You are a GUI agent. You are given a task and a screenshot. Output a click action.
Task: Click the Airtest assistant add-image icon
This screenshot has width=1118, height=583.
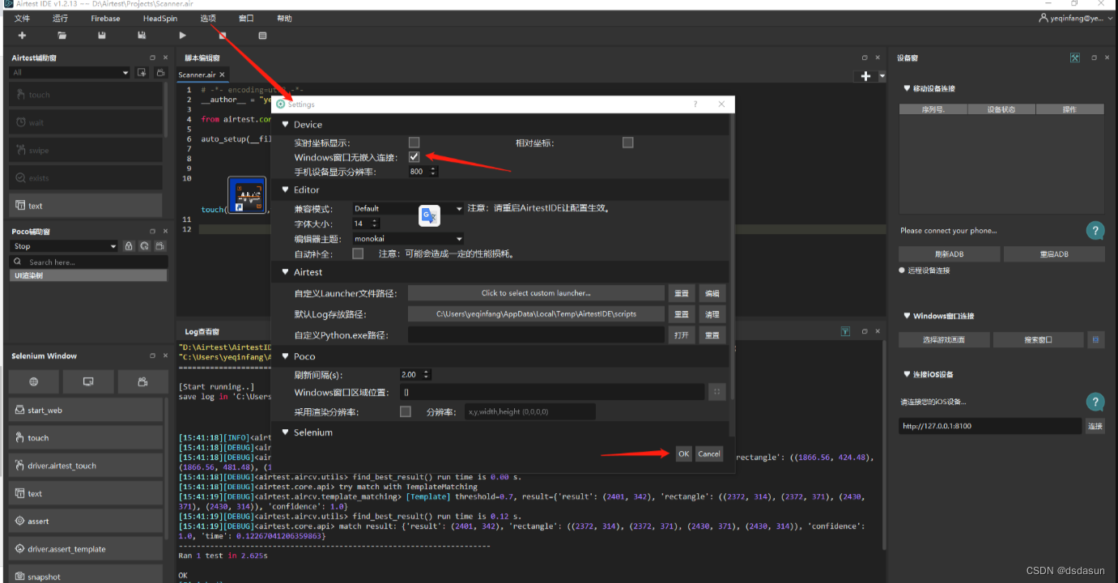[142, 73]
